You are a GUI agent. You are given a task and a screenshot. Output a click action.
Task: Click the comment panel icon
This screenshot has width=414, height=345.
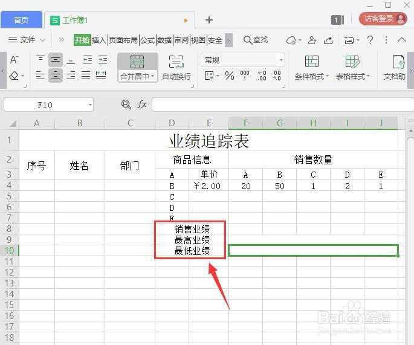(349, 40)
